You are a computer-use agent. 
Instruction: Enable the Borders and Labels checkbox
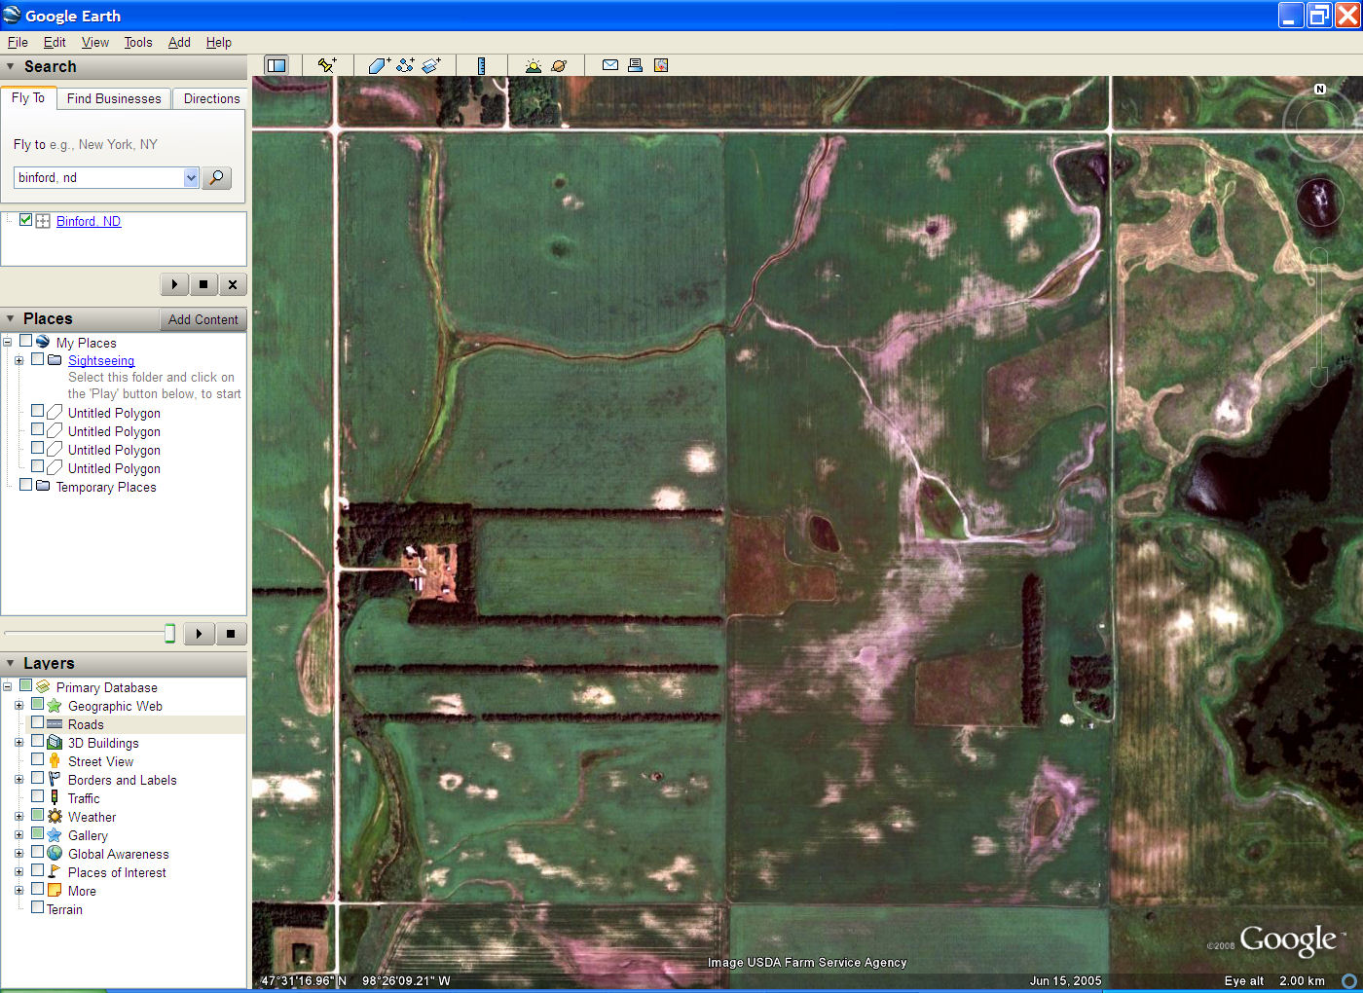coord(37,779)
